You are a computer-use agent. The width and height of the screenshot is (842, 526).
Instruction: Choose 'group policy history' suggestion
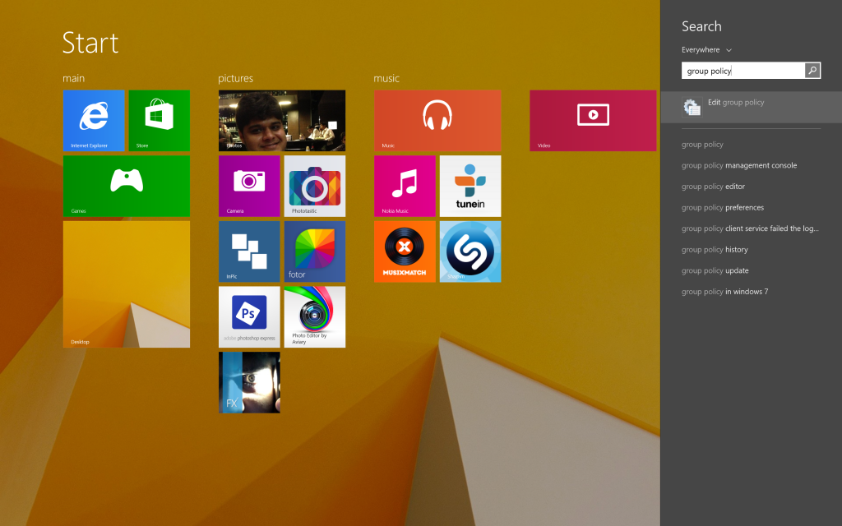[x=715, y=250]
